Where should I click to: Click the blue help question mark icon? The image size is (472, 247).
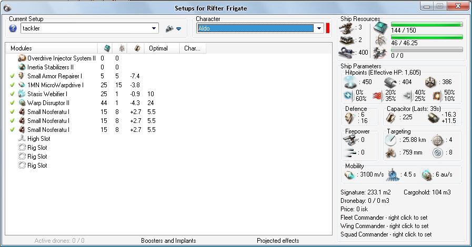[13, 28]
